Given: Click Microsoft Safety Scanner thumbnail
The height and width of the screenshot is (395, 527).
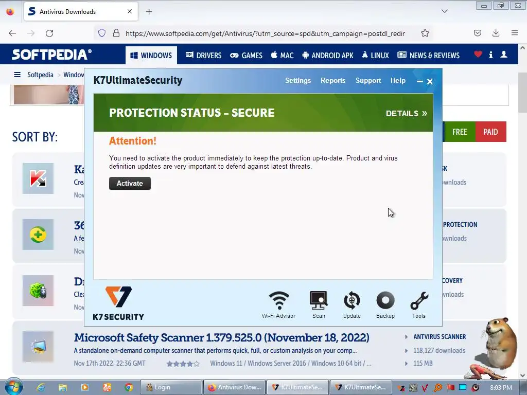Looking at the screenshot, I should [38, 347].
